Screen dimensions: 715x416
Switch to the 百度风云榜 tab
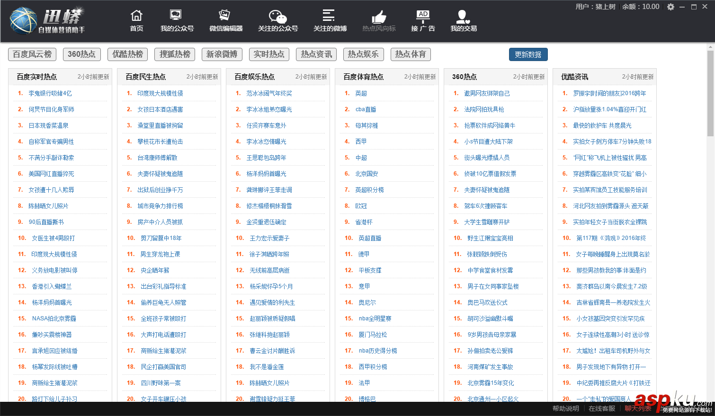point(31,54)
